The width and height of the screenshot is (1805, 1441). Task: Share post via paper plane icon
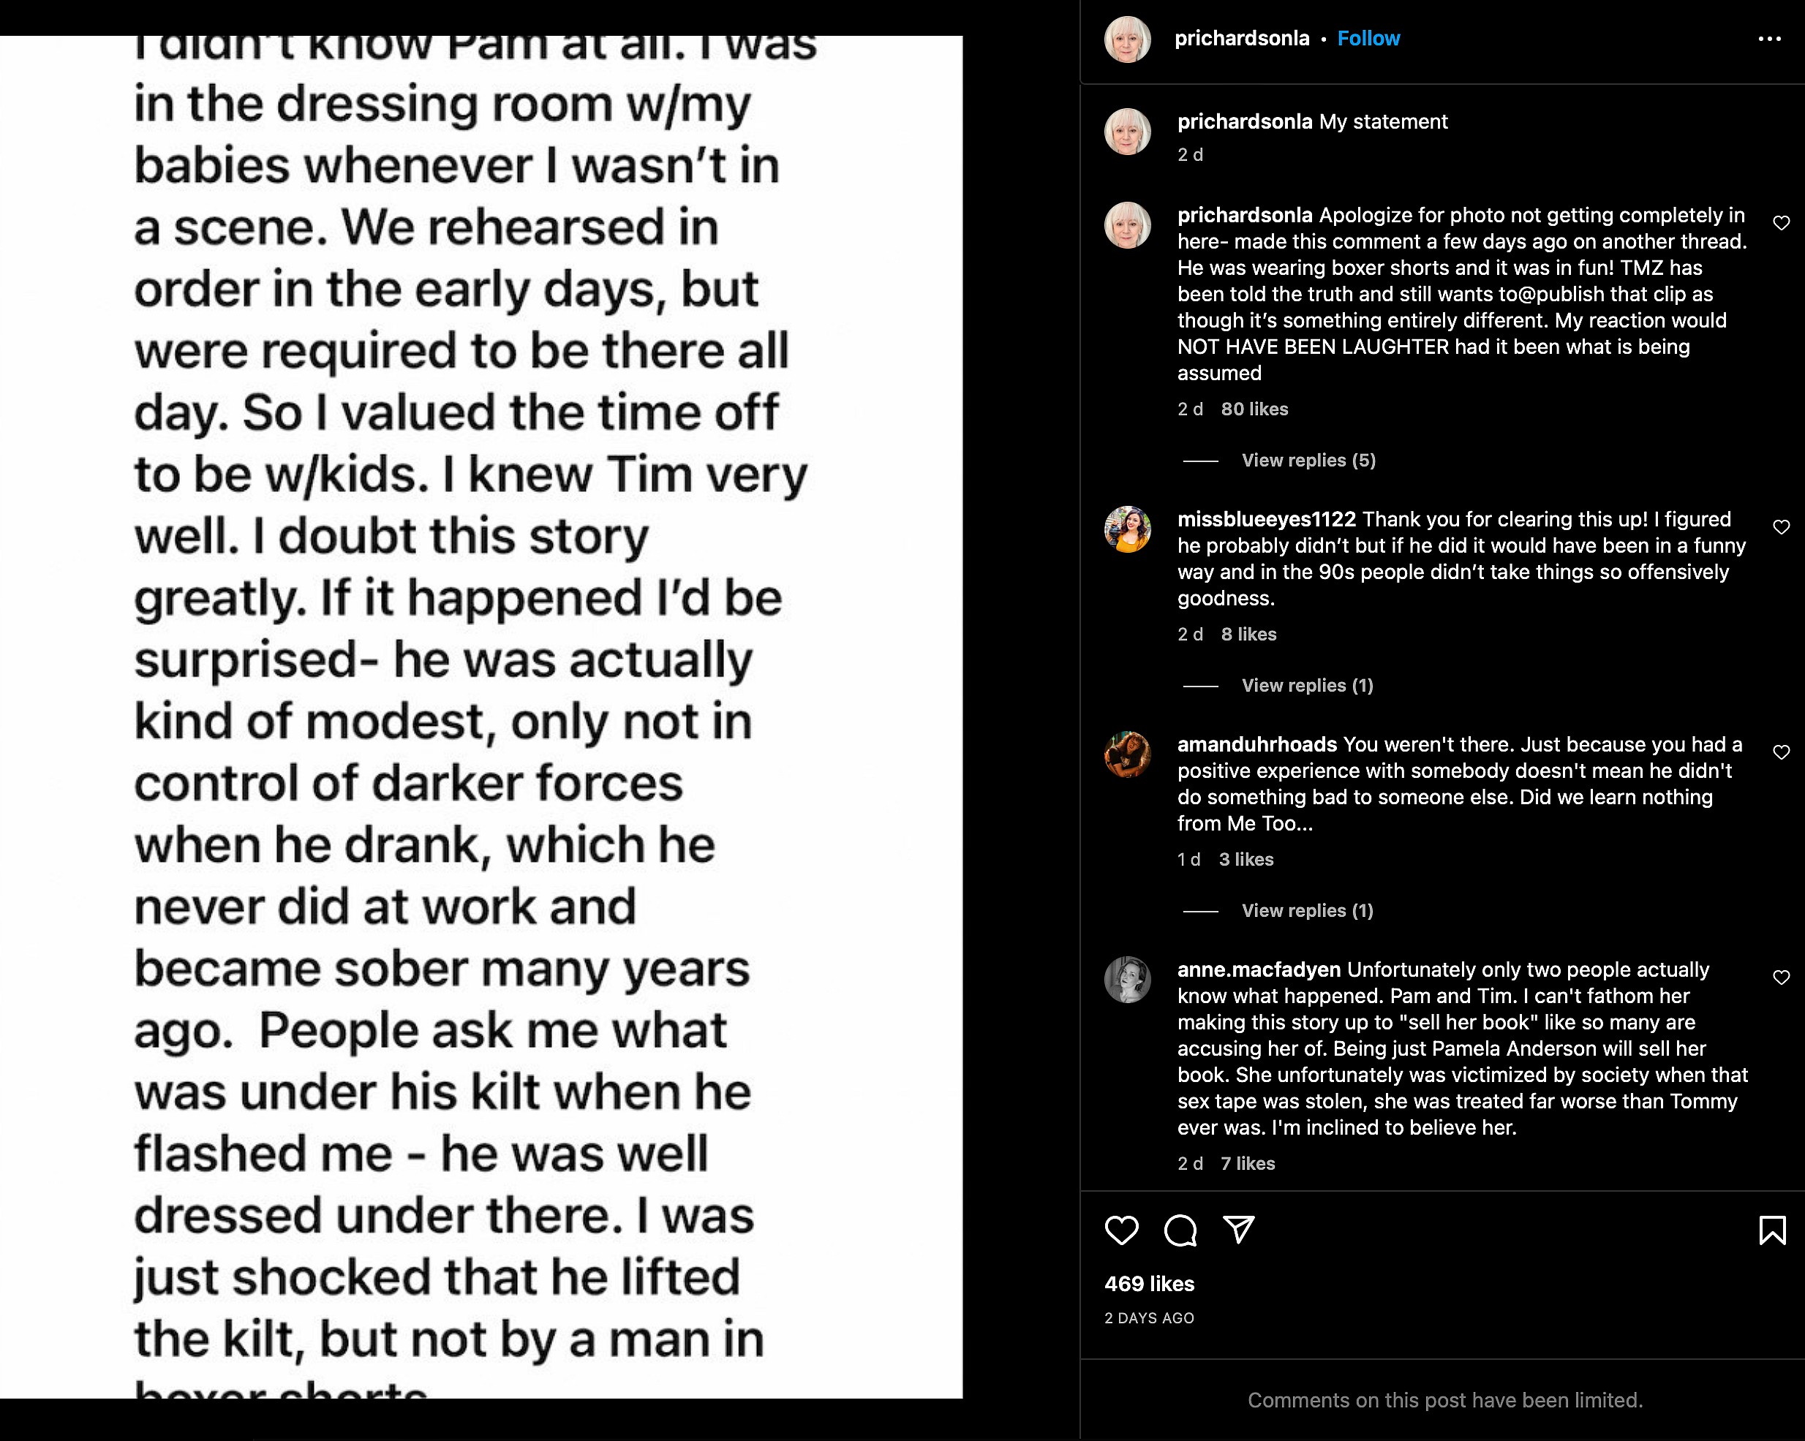[x=1238, y=1229]
